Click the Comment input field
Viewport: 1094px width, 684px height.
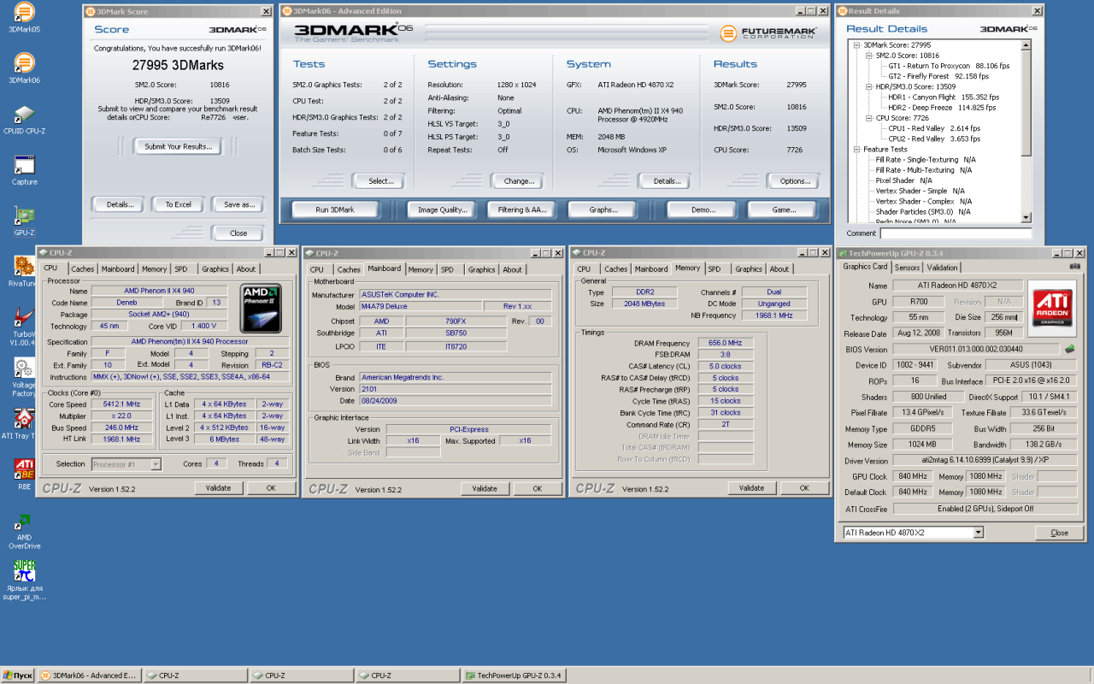(x=956, y=233)
